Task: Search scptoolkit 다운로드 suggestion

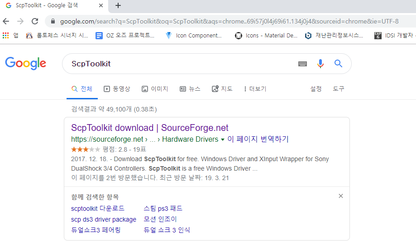Action: [x=98, y=209]
